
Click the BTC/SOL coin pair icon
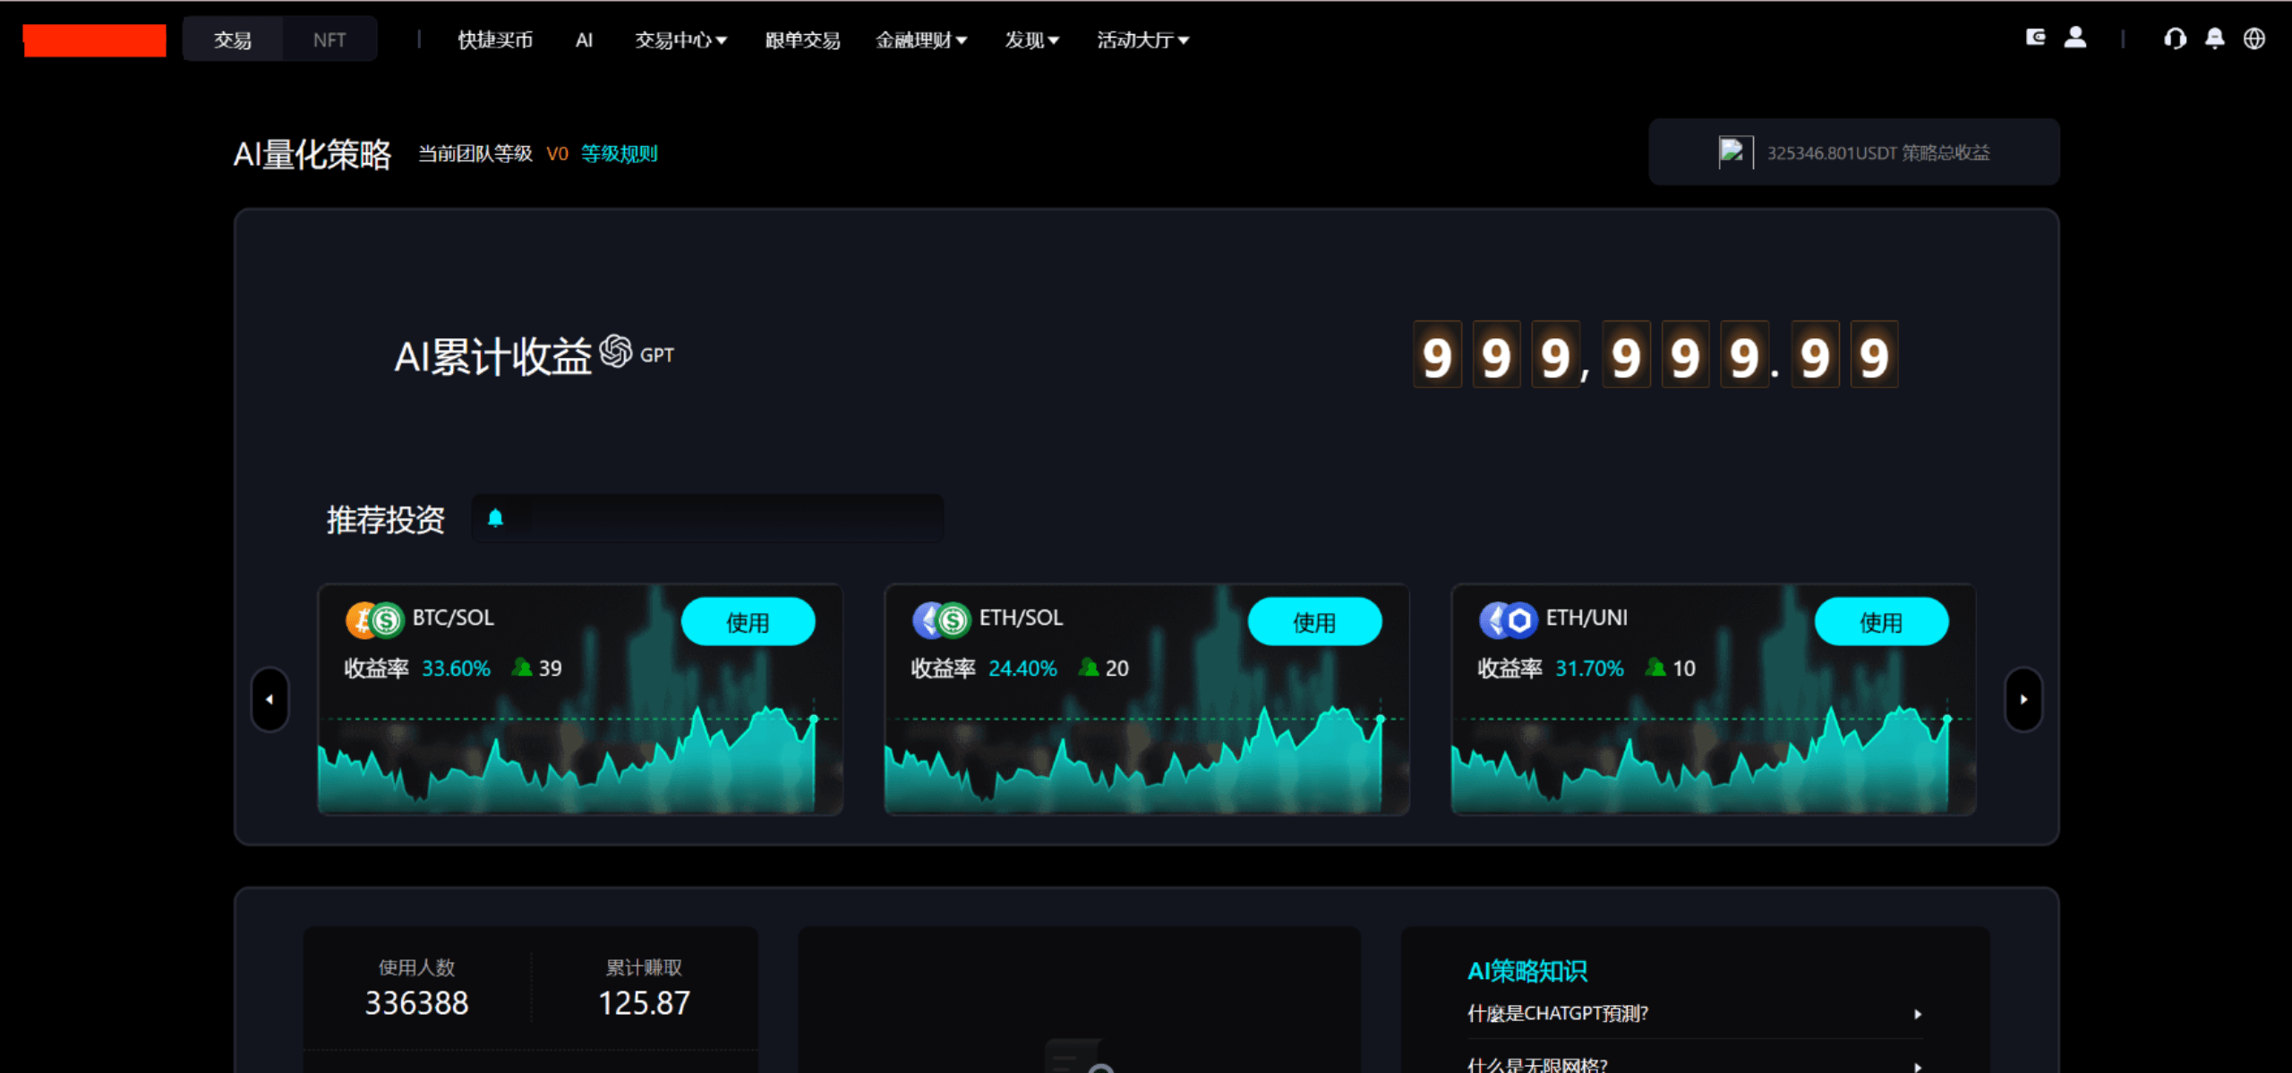pyautogui.click(x=374, y=619)
